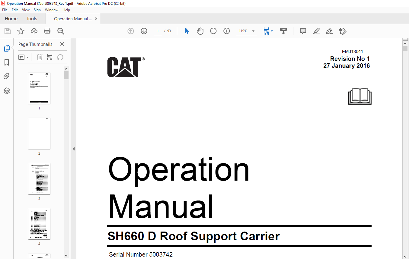Select page 3 thumbnail

(x=39, y=178)
